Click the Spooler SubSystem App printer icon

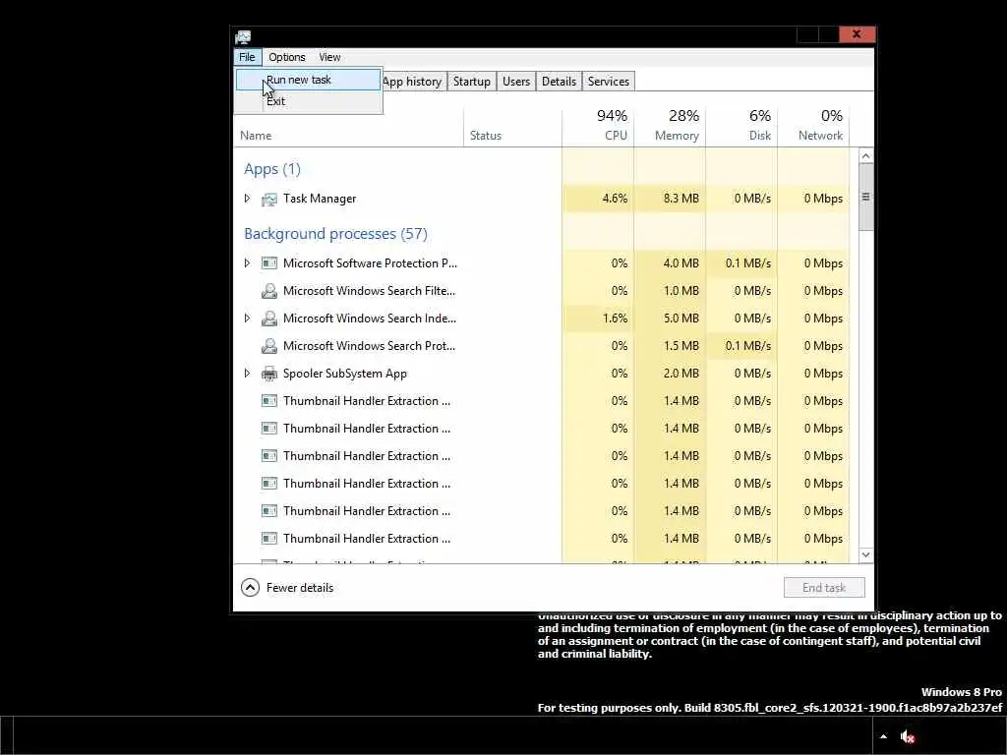point(269,374)
